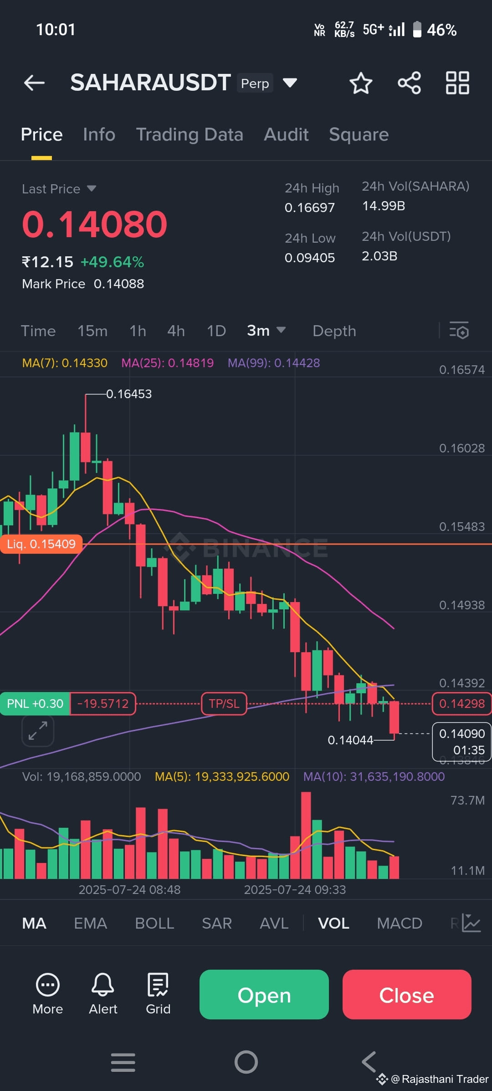
Task: Tap the large 0.14080 last price
Action: point(95,224)
